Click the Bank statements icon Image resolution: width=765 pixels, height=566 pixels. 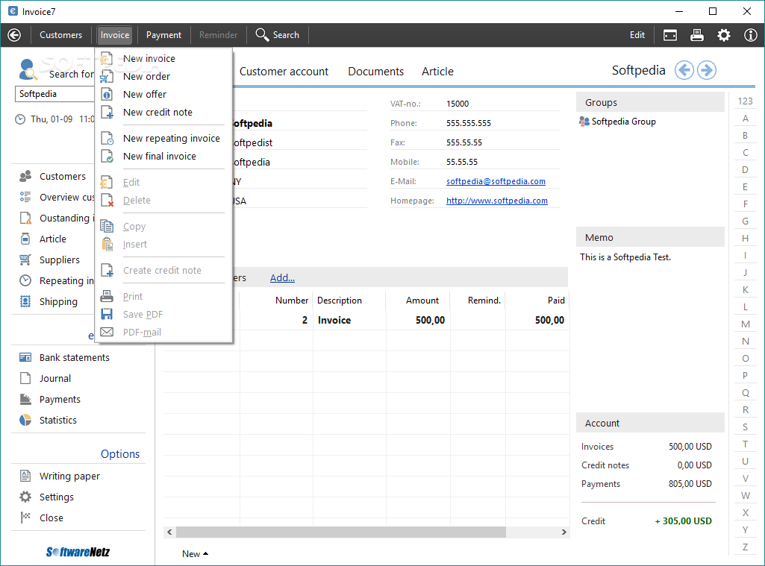[x=25, y=358]
